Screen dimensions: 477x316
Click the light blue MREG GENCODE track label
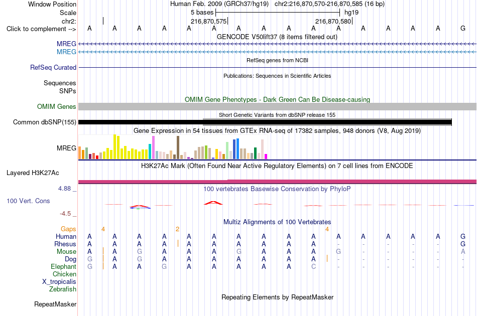pyautogui.click(x=66, y=52)
